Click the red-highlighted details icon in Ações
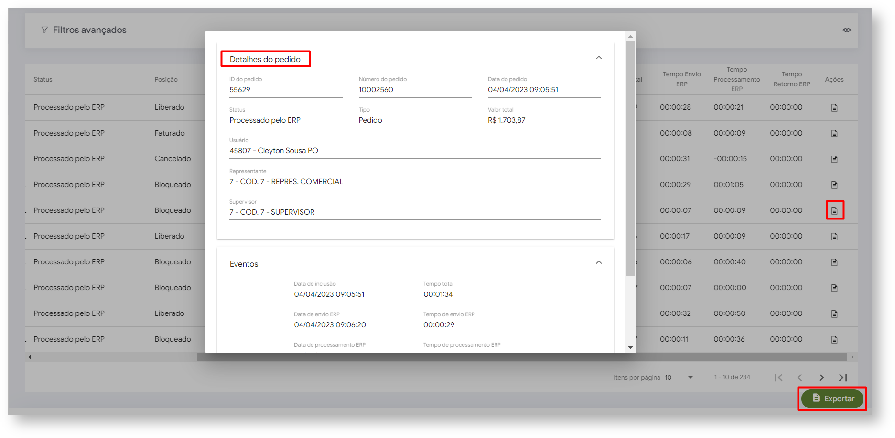 [x=834, y=210]
